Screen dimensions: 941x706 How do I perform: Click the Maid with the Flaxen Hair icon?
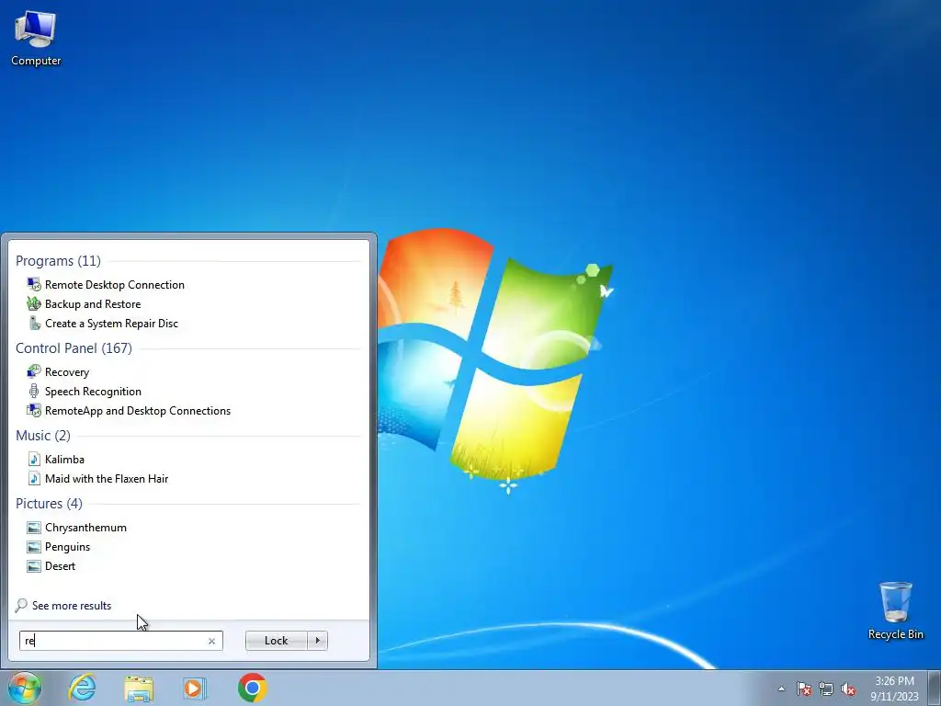tap(34, 478)
